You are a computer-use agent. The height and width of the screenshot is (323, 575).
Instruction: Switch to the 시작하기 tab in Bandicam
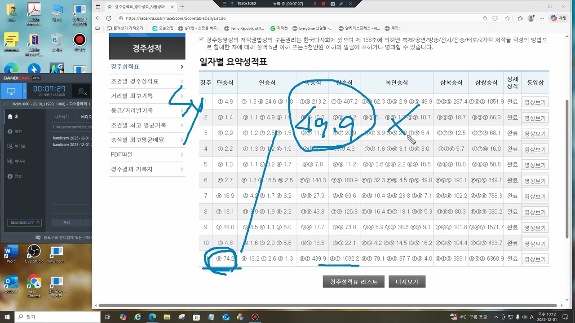(x=62, y=117)
